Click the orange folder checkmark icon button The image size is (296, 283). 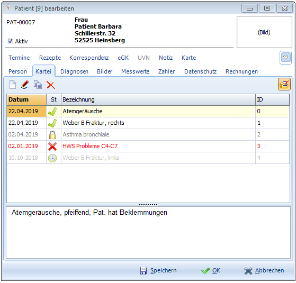[284, 84]
